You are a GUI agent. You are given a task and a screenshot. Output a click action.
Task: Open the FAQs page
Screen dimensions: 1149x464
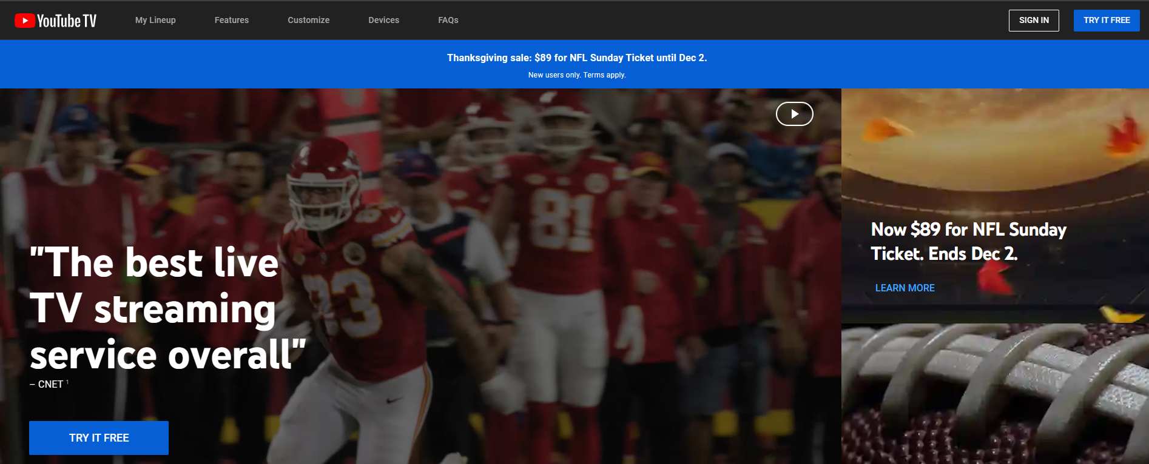pyautogui.click(x=448, y=20)
